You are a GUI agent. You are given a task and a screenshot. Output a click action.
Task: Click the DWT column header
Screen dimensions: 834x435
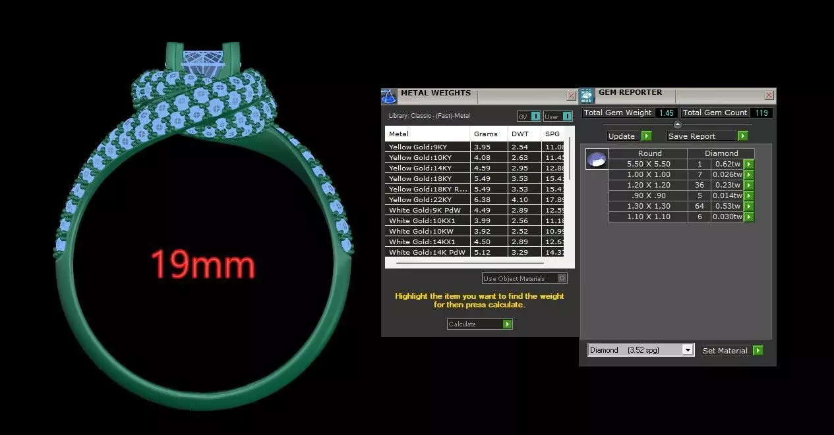(524, 134)
